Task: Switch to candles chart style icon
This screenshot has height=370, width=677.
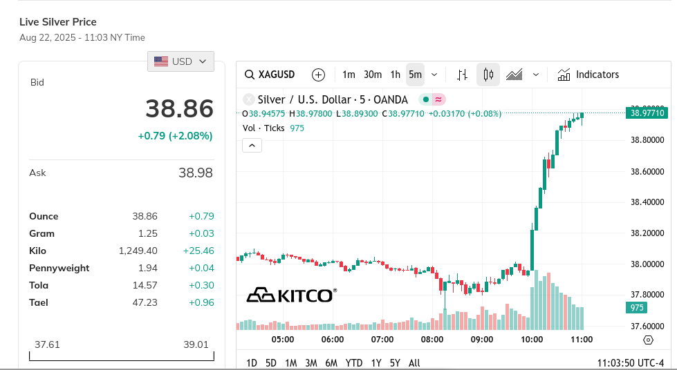Action: click(x=488, y=75)
